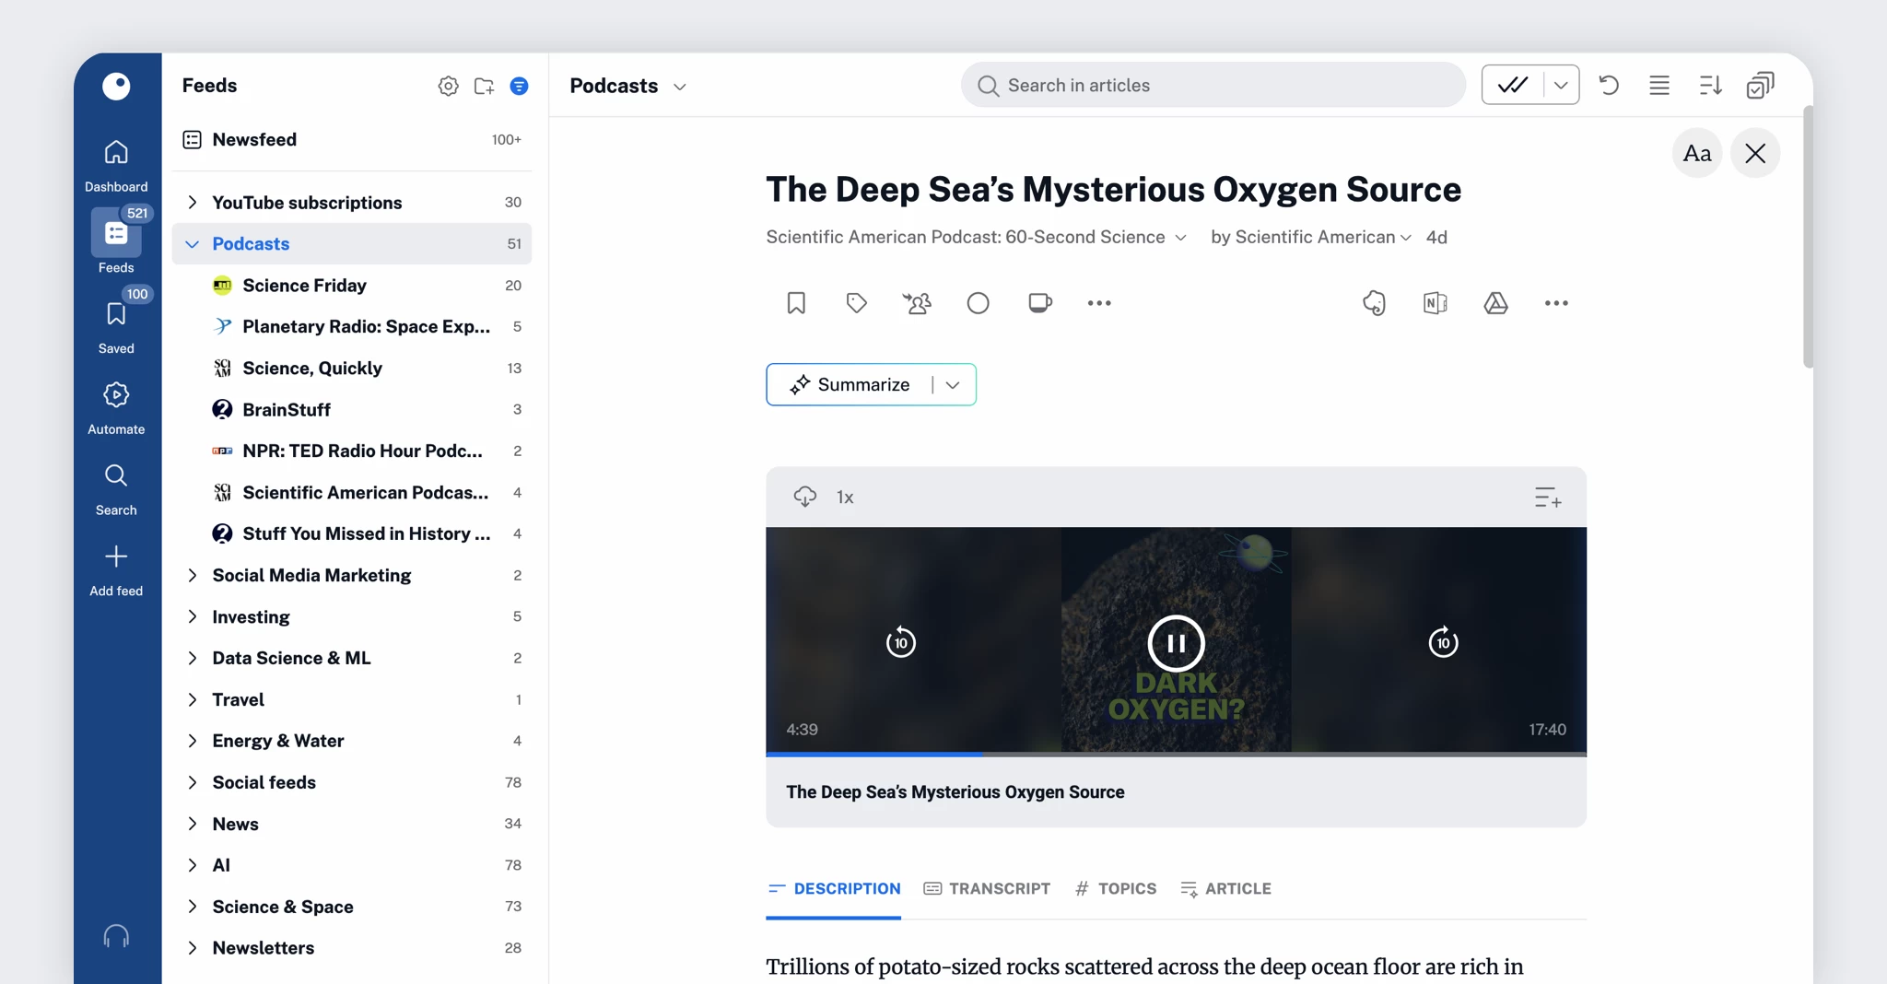Viewport: 1887px width, 984px height.
Task: Add a tag to the article
Action: (857, 302)
